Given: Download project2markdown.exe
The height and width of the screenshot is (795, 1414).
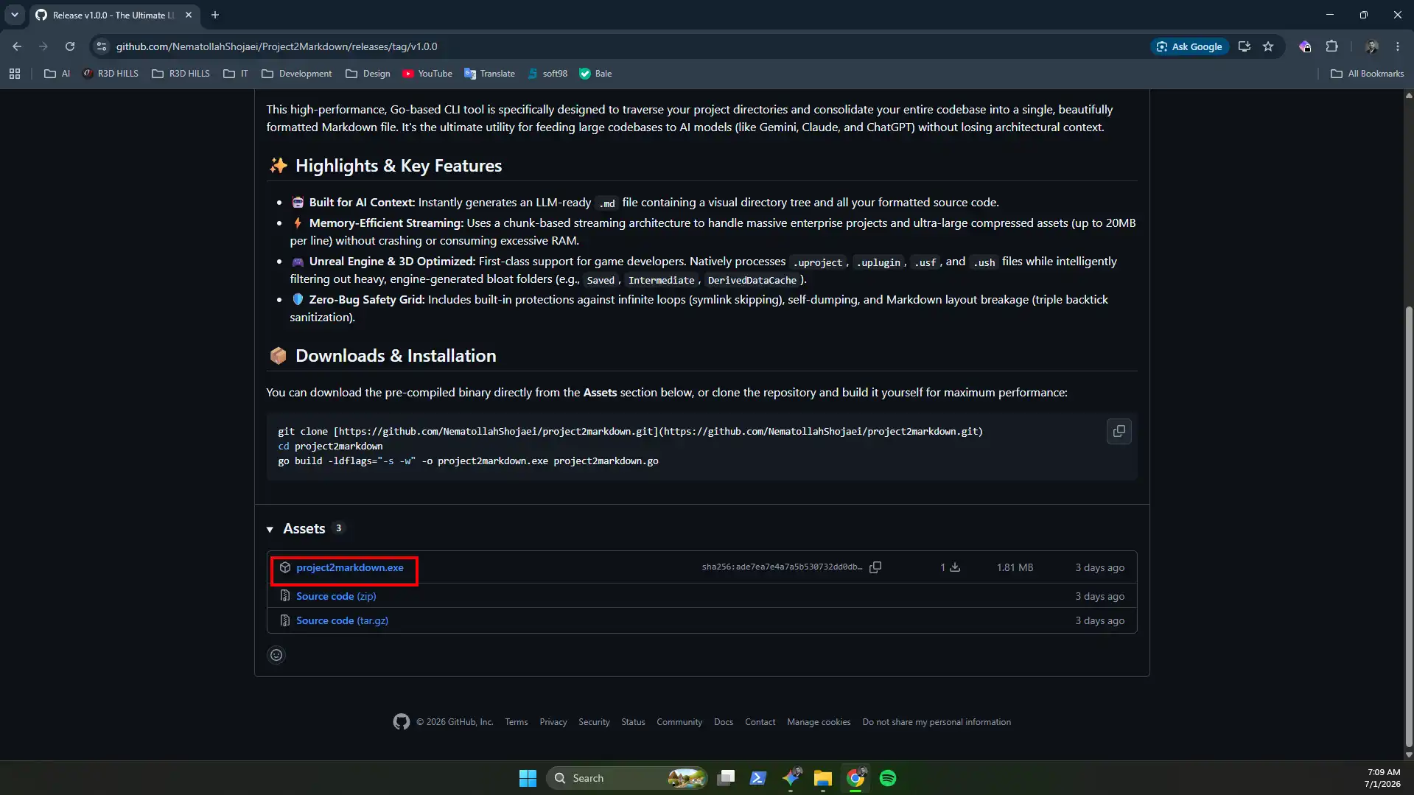Looking at the screenshot, I should click(x=349, y=567).
